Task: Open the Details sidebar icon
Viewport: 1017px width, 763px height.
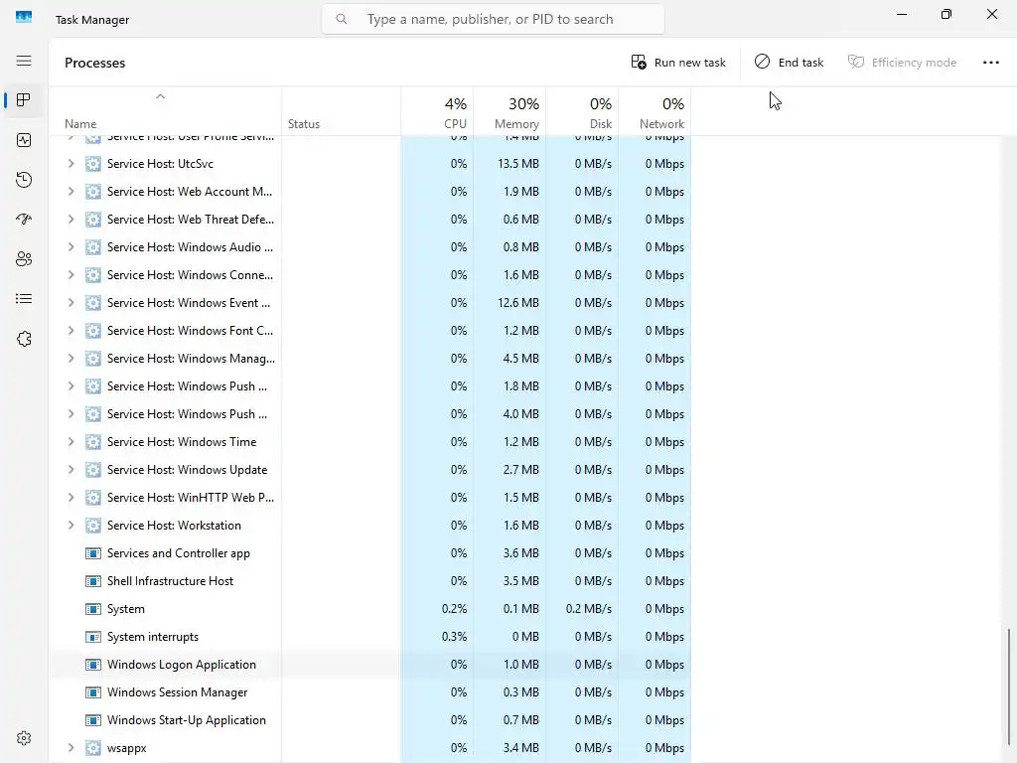Action: tap(24, 298)
